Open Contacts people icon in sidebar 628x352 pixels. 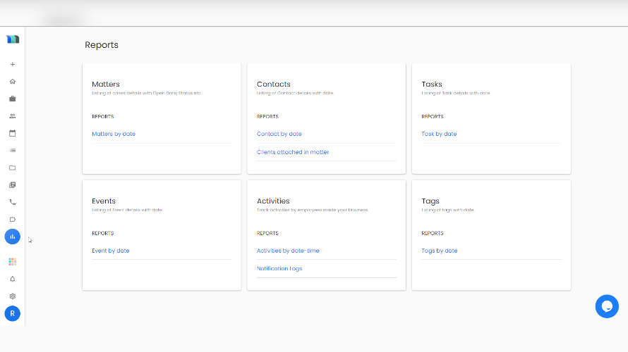tap(12, 116)
